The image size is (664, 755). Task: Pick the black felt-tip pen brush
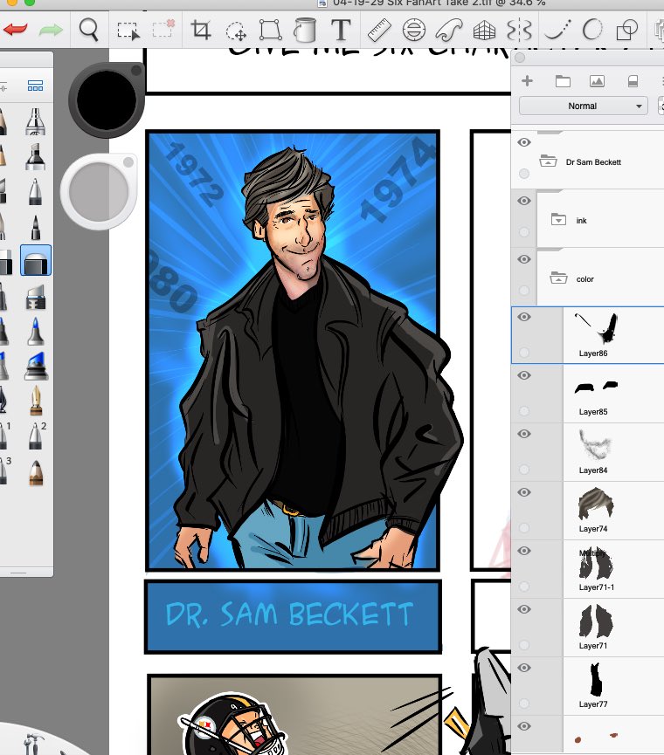(x=35, y=227)
